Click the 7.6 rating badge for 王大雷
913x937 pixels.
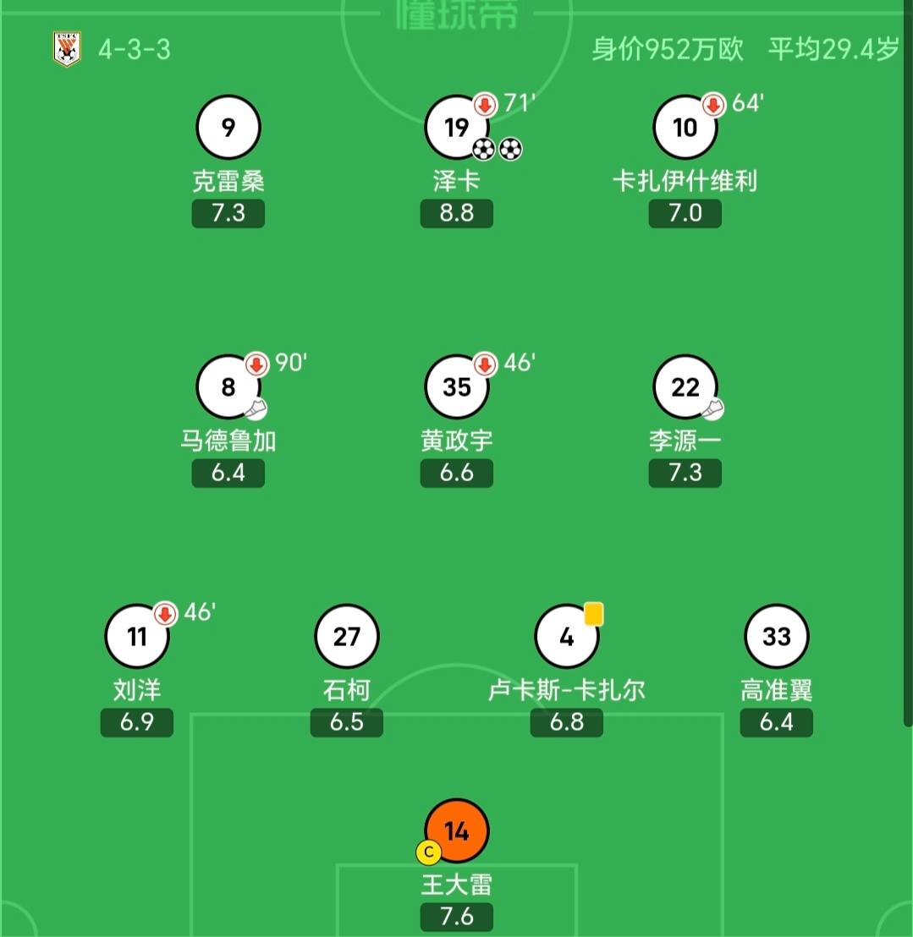[457, 917]
